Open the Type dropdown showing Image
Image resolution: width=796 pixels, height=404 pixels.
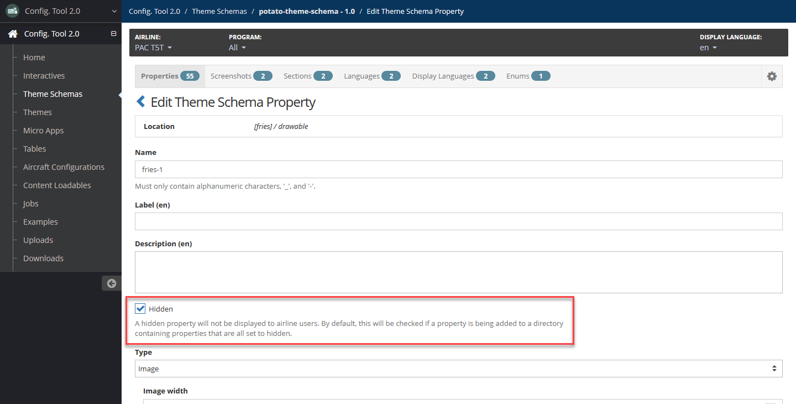(458, 369)
